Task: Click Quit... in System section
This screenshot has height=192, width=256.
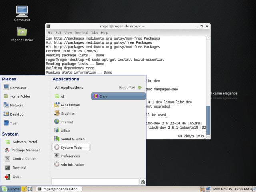Action: (13, 176)
